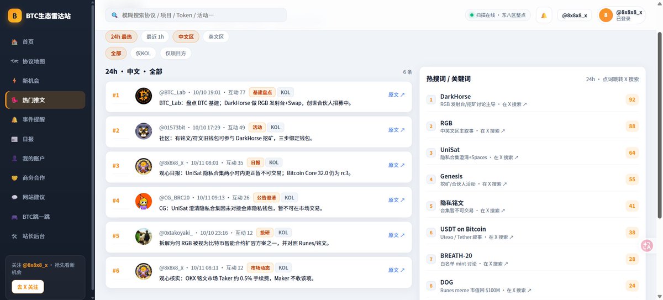663x300 pixels.
Task: Switch filter to 最近 1h
Action: pos(155,36)
